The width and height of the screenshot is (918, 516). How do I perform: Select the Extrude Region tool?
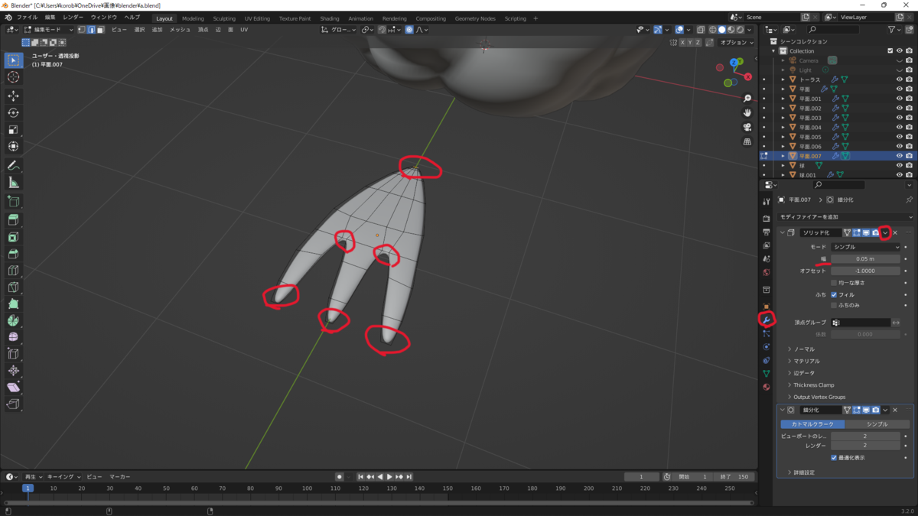(13, 221)
